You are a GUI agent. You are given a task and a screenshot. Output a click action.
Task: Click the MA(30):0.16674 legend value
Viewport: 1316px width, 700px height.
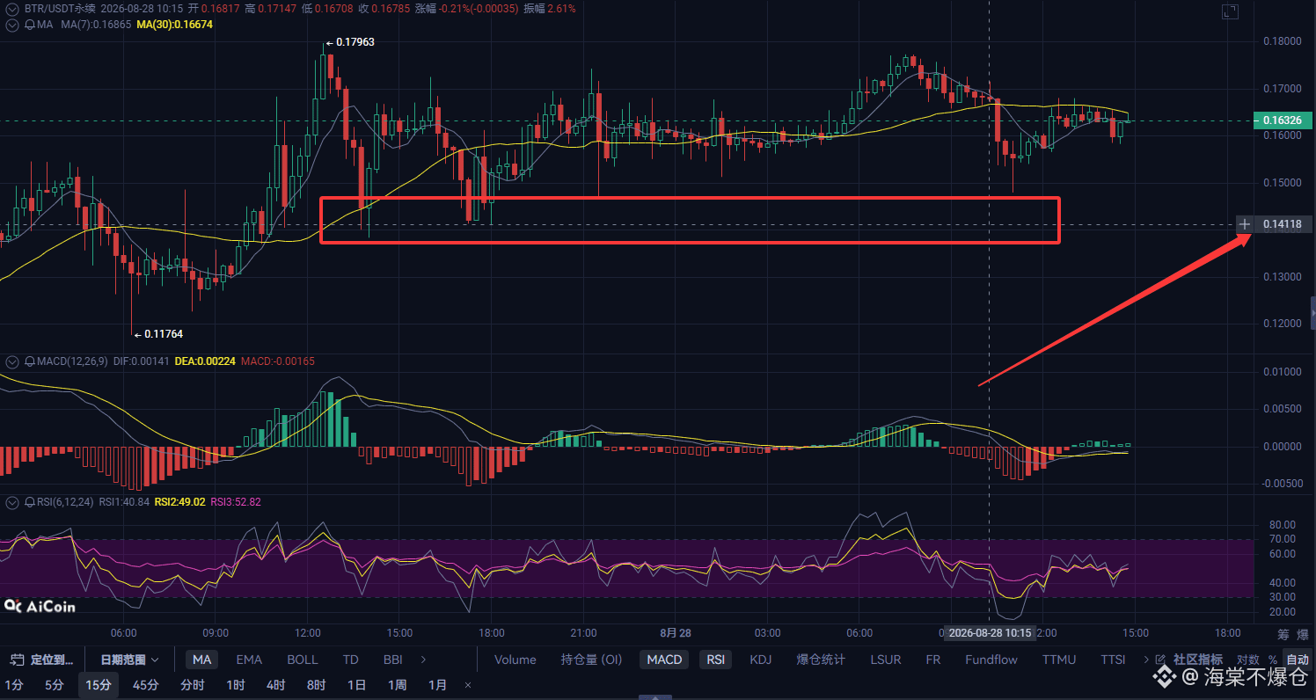pyautogui.click(x=174, y=25)
